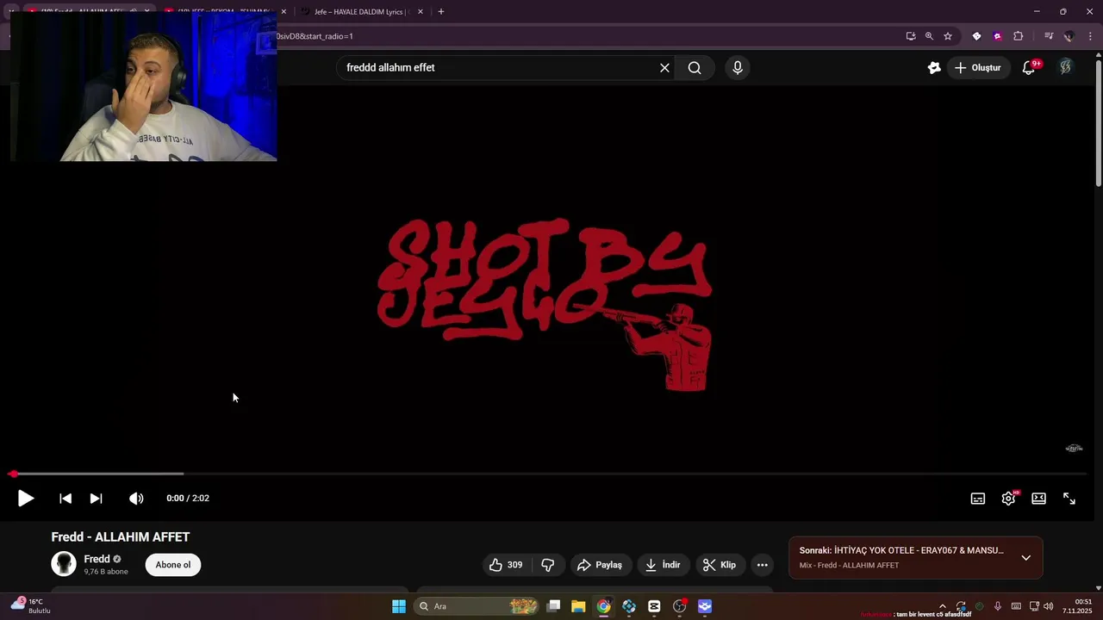
Task: Click the diamond-shaped extension icon
Action: coord(976,36)
